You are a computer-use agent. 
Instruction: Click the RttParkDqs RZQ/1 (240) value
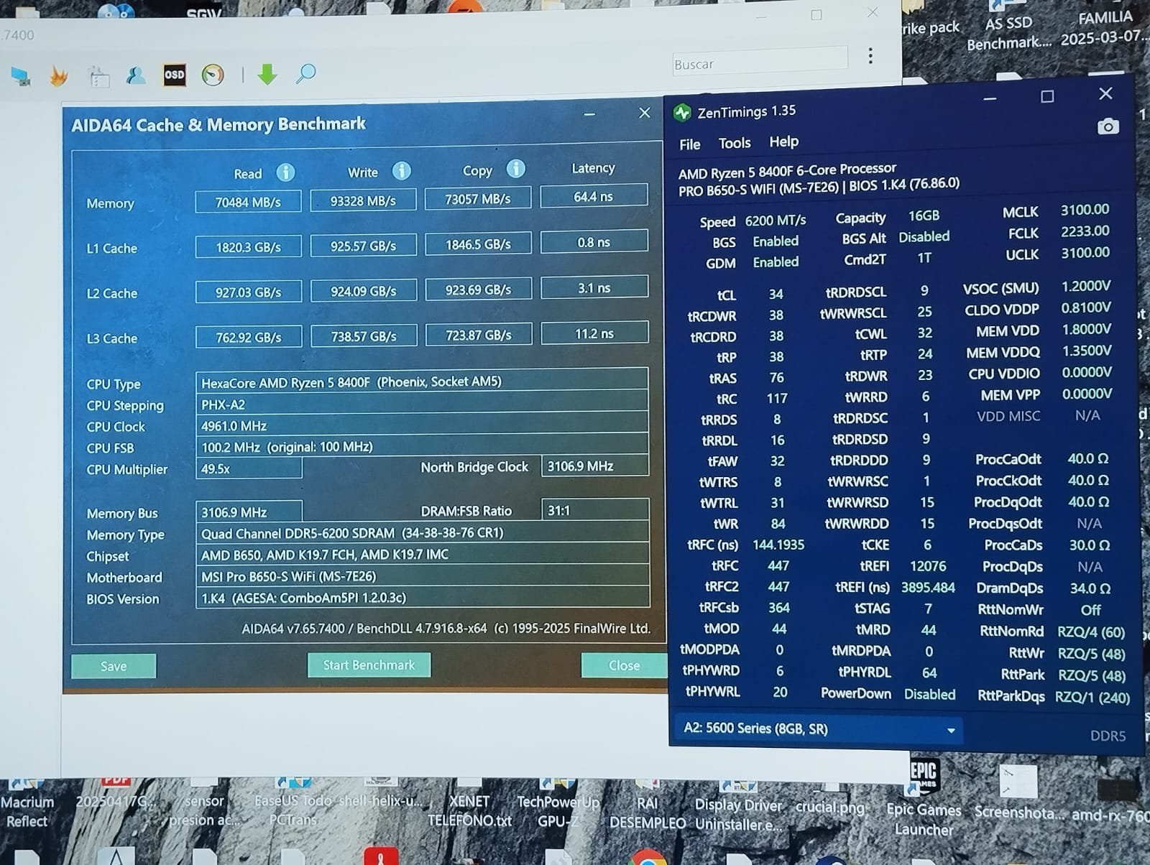(1092, 697)
